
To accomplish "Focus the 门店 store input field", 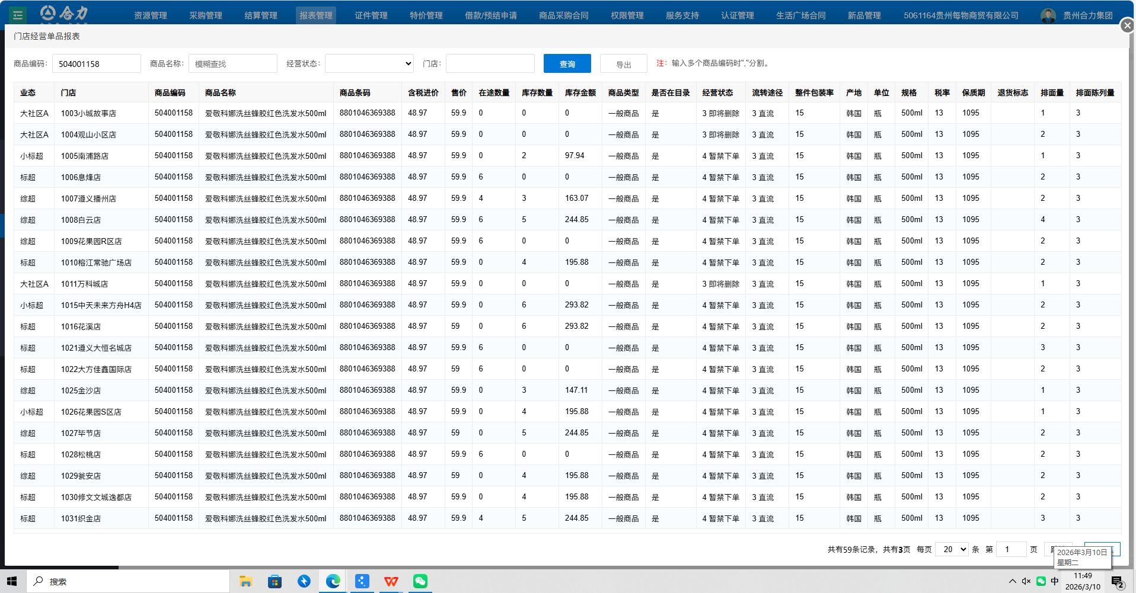I will coord(490,63).
